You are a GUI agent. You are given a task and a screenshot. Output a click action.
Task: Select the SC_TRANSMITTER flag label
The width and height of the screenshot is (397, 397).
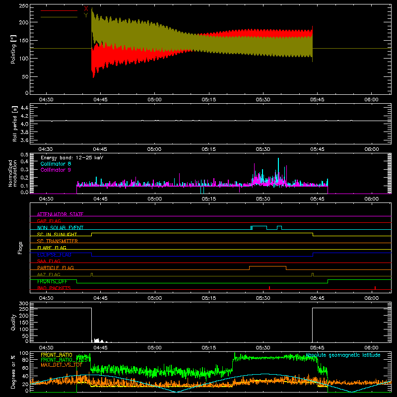(58, 241)
